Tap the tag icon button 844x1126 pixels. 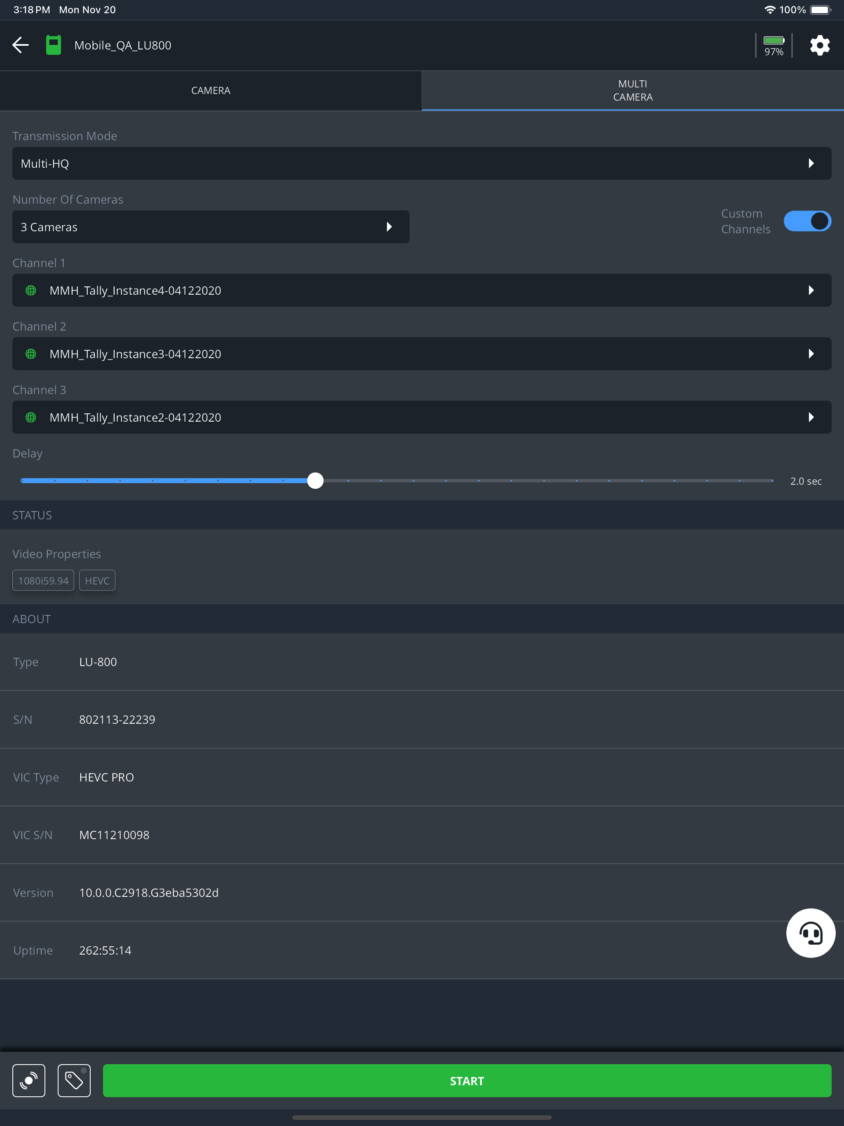(x=74, y=1080)
